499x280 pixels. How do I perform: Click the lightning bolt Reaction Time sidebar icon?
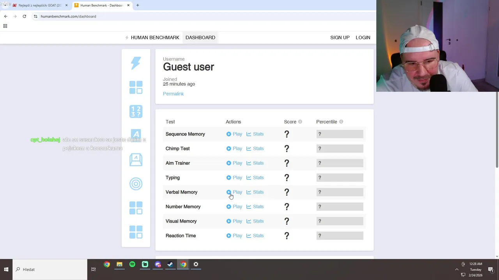tap(136, 63)
